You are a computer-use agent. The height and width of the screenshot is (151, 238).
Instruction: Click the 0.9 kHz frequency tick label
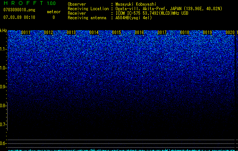click(3, 87)
